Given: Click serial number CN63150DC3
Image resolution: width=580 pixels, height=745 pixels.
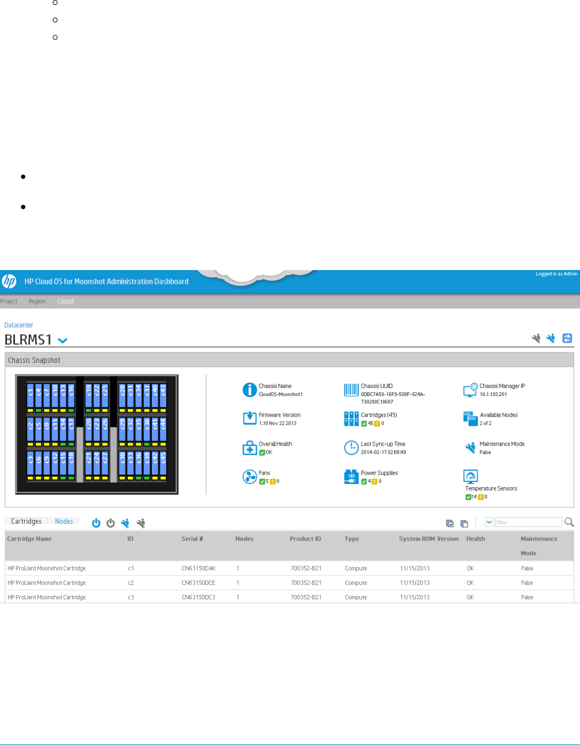Looking at the screenshot, I should tap(198, 597).
